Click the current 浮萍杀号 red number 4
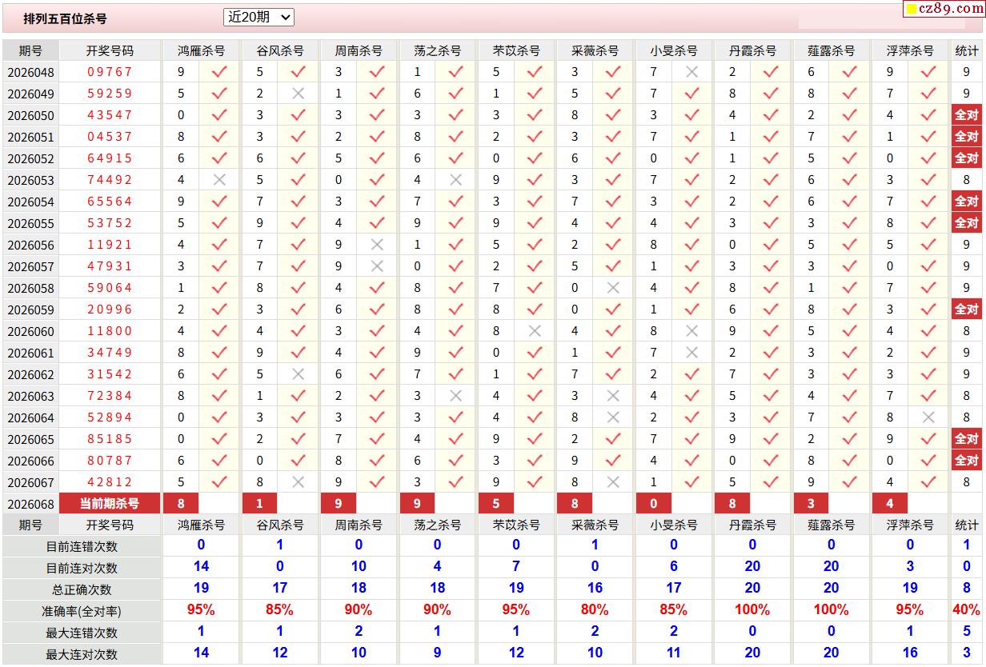Image resolution: width=986 pixels, height=667 pixels. pyautogui.click(x=889, y=503)
